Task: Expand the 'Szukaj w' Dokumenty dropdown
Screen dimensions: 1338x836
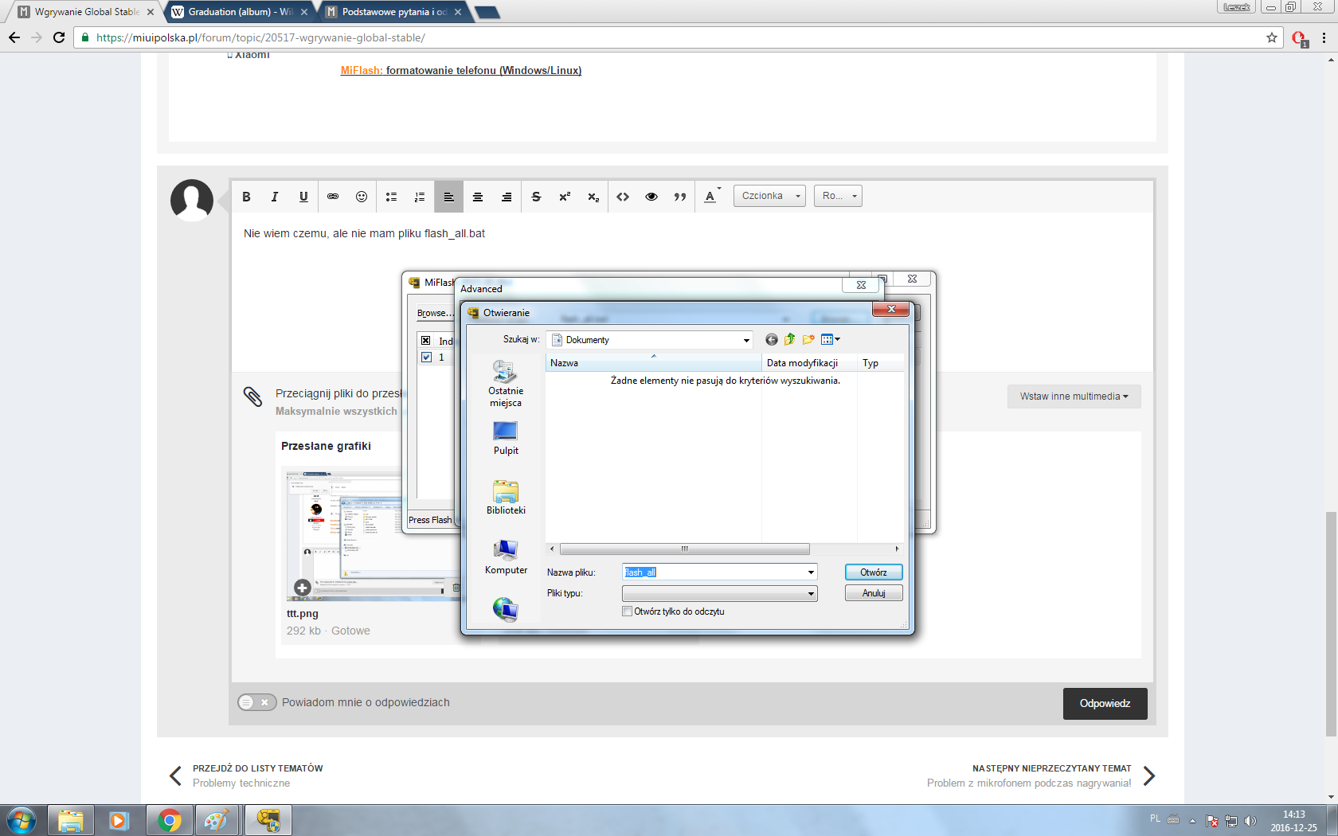Action: 745,340
